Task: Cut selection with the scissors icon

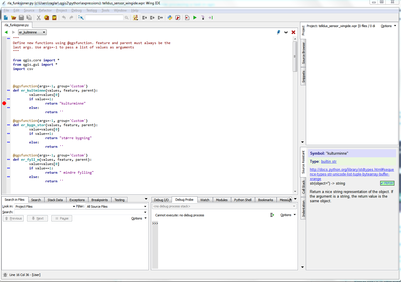Action: (x=39, y=18)
